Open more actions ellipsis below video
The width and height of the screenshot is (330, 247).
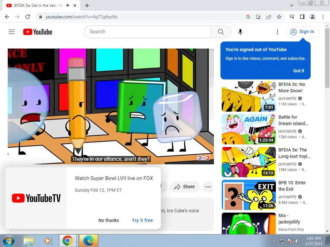pyautogui.click(x=208, y=187)
